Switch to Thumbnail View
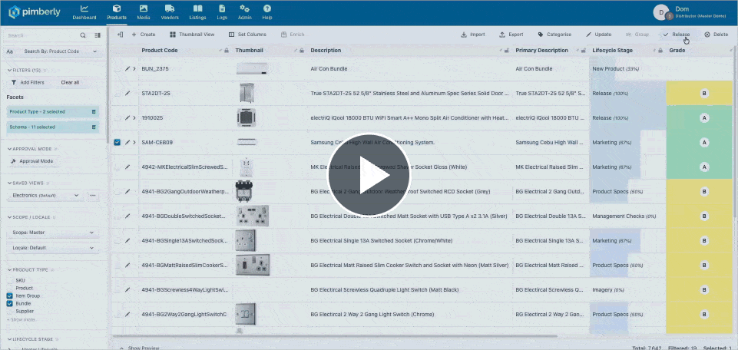The width and height of the screenshot is (738, 350). pos(192,35)
